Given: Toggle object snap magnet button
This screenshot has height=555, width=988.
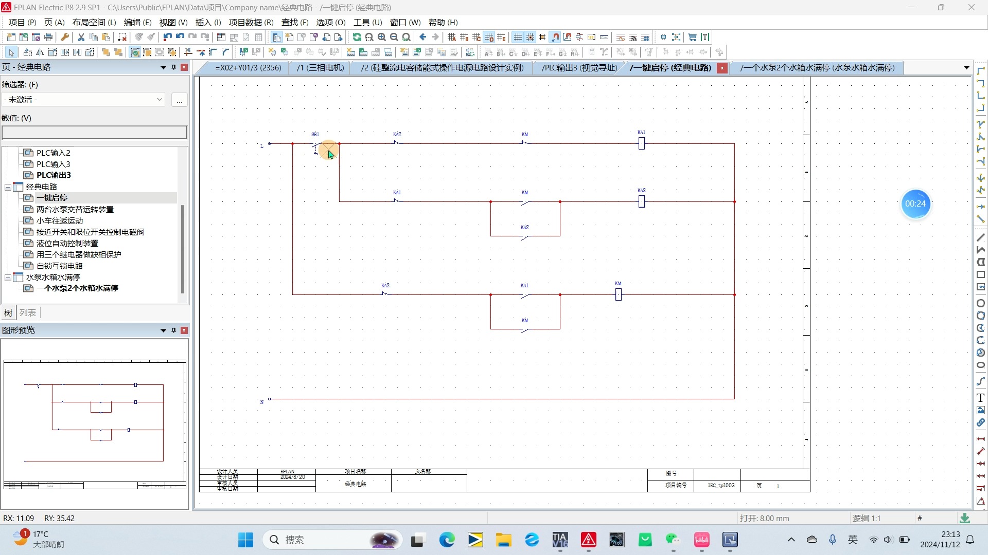Looking at the screenshot, I should pyautogui.click(x=555, y=37).
